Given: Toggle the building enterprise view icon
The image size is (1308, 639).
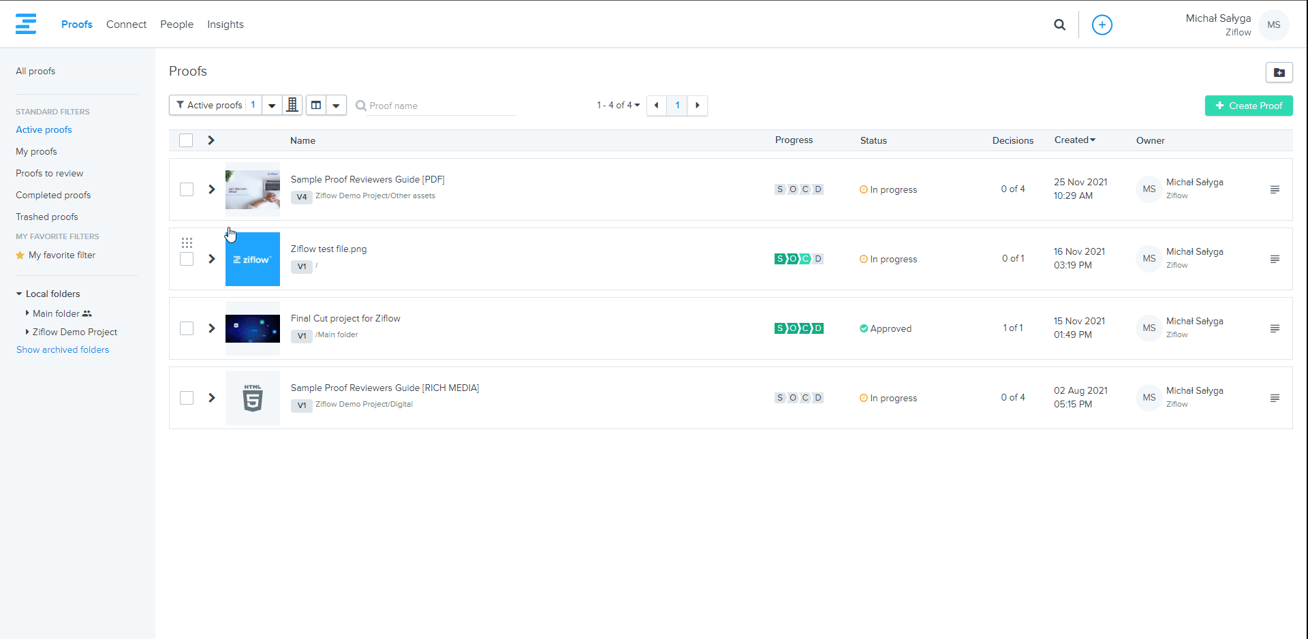Looking at the screenshot, I should click(292, 105).
